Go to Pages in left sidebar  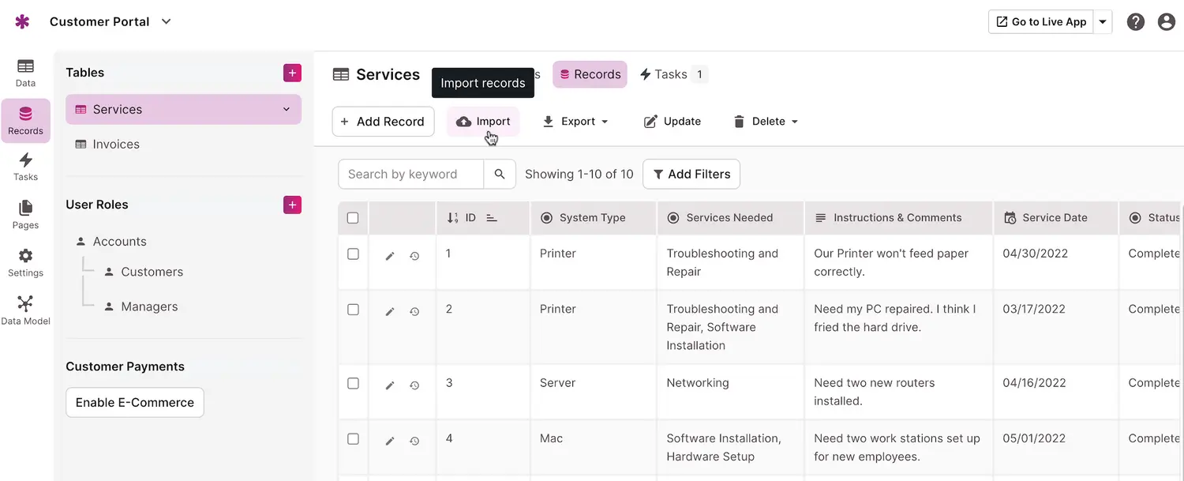[x=25, y=214]
